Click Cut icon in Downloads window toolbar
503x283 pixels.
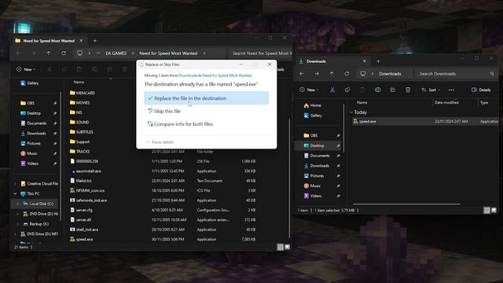[x=332, y=90]
